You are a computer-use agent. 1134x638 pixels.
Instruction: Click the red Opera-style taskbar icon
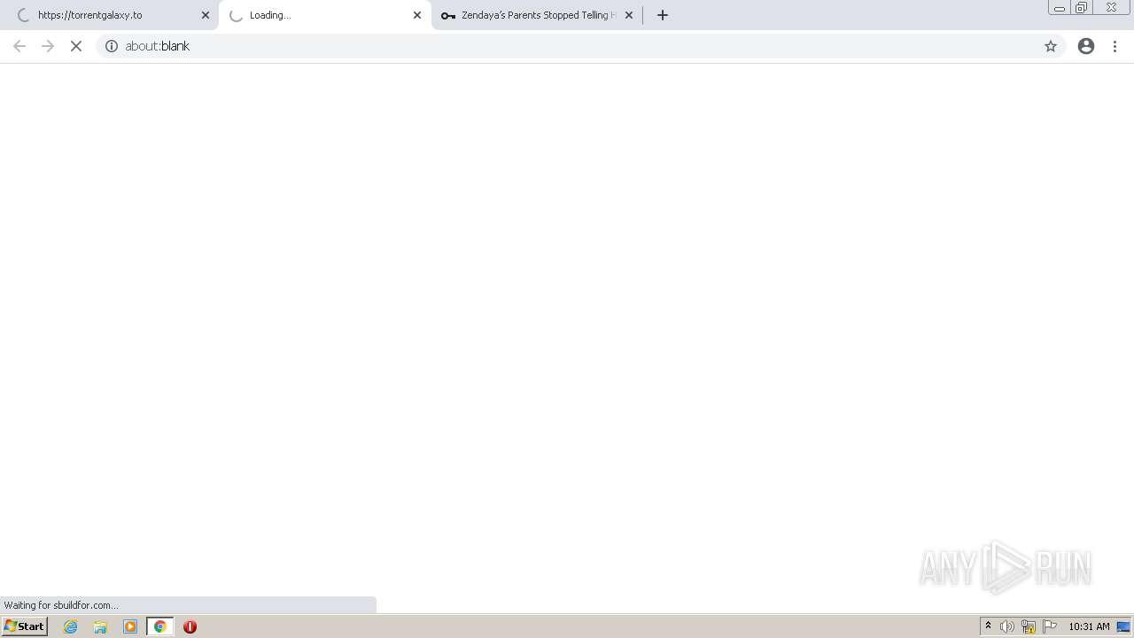coord(190,626)
